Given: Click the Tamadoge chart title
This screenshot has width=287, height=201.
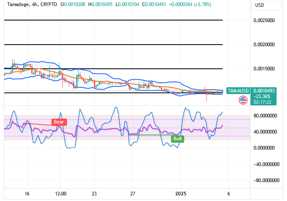Looking at the screenshot, I should click(x=17, y=6).
